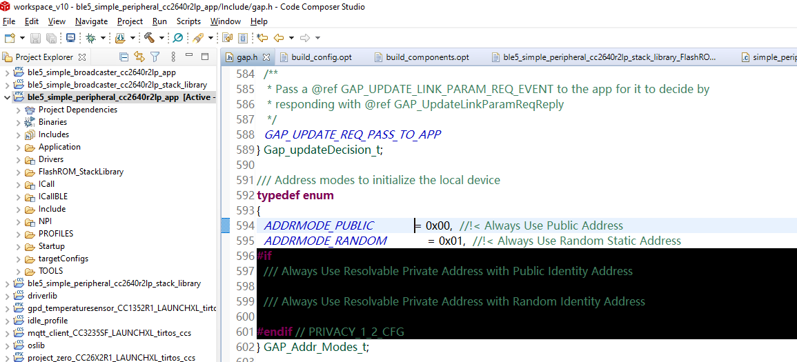This screenshot has width=797, height=362.
Task: Switch to ble5_simple_peripheral stack_library_FlashRO tab
Action: pos(603,57)
